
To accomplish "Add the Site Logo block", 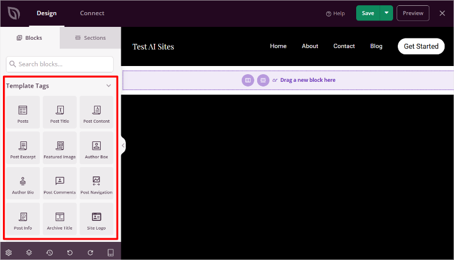I will click(97, 219).
